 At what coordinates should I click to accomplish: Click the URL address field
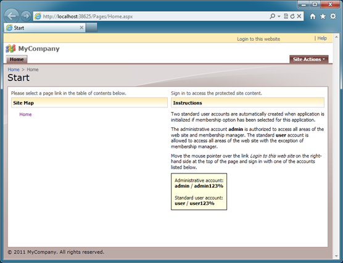coord(155,17)
